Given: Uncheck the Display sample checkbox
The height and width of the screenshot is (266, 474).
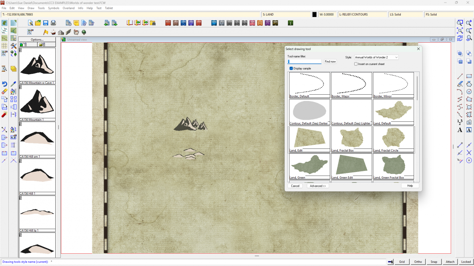Looking at the screenshot, I should [291, 68].
